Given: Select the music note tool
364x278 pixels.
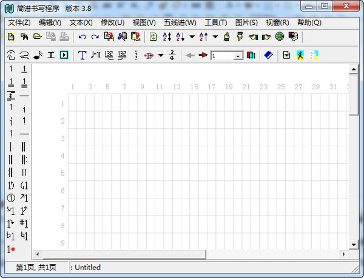Looking at the screenshot, I should 38,56.
